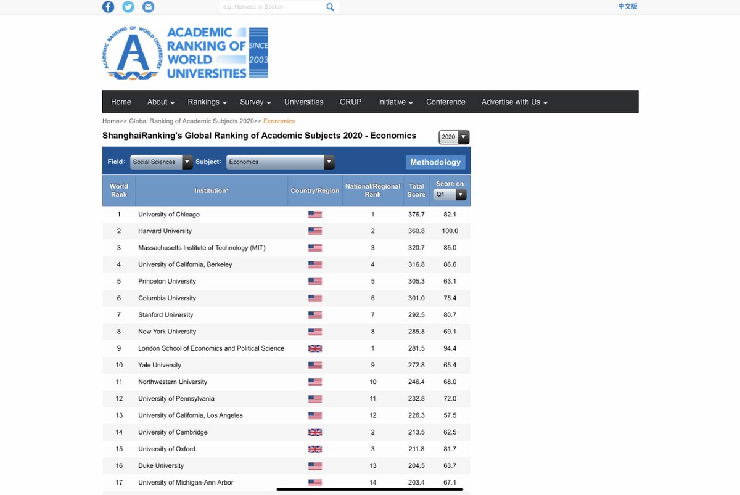
Task: Click the search magnifier icon
Action: pos(331,7)
